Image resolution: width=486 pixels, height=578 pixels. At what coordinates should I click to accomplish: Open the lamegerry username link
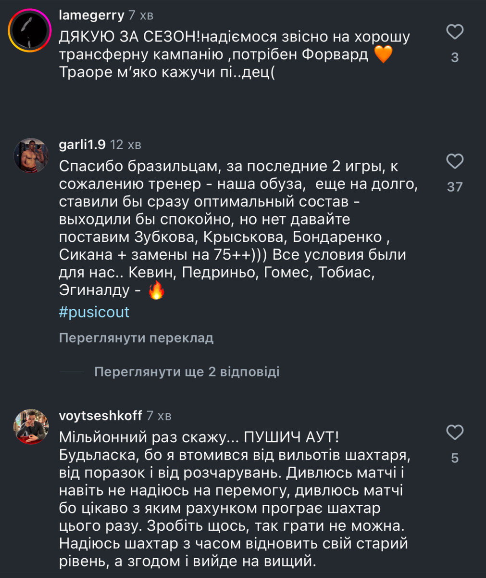click(91, 15)
